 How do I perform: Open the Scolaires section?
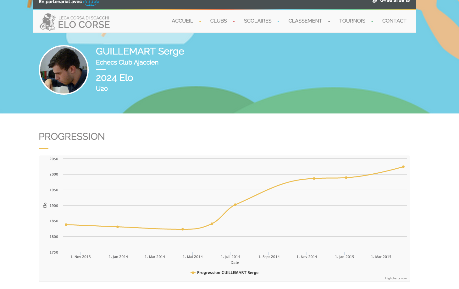coord(257,21)
